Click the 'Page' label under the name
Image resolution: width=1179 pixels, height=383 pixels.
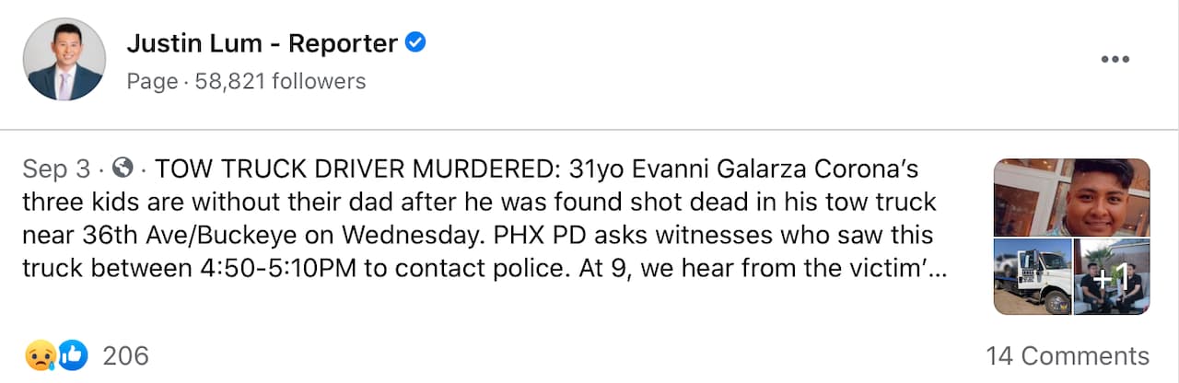tap(151, 81)
